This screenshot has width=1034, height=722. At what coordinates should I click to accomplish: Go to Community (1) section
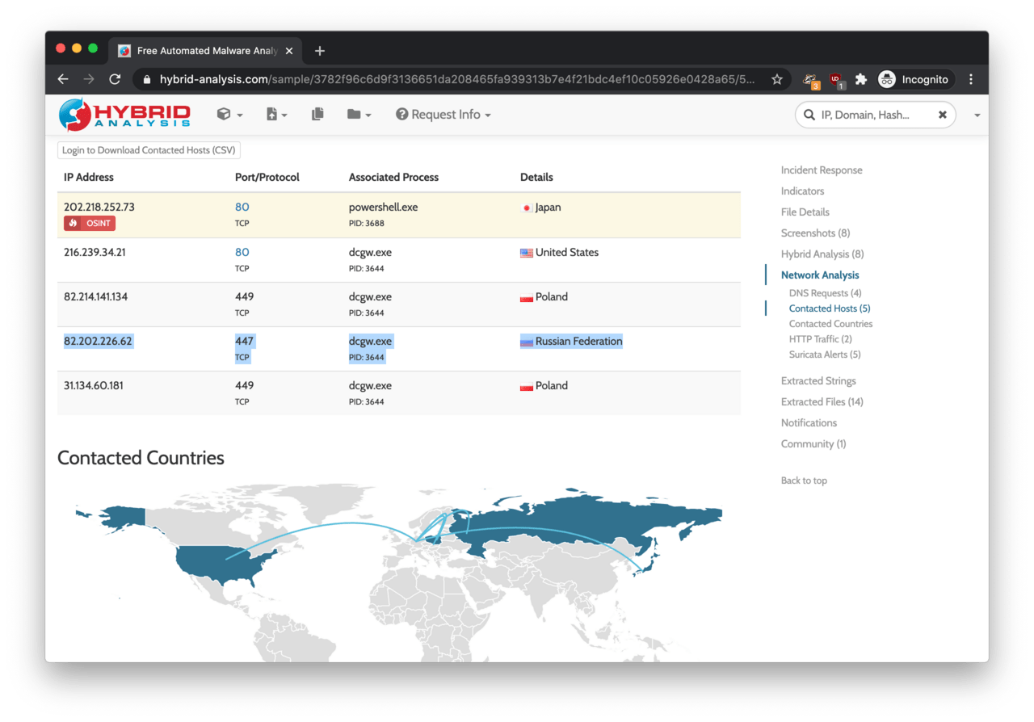[813, 444]
